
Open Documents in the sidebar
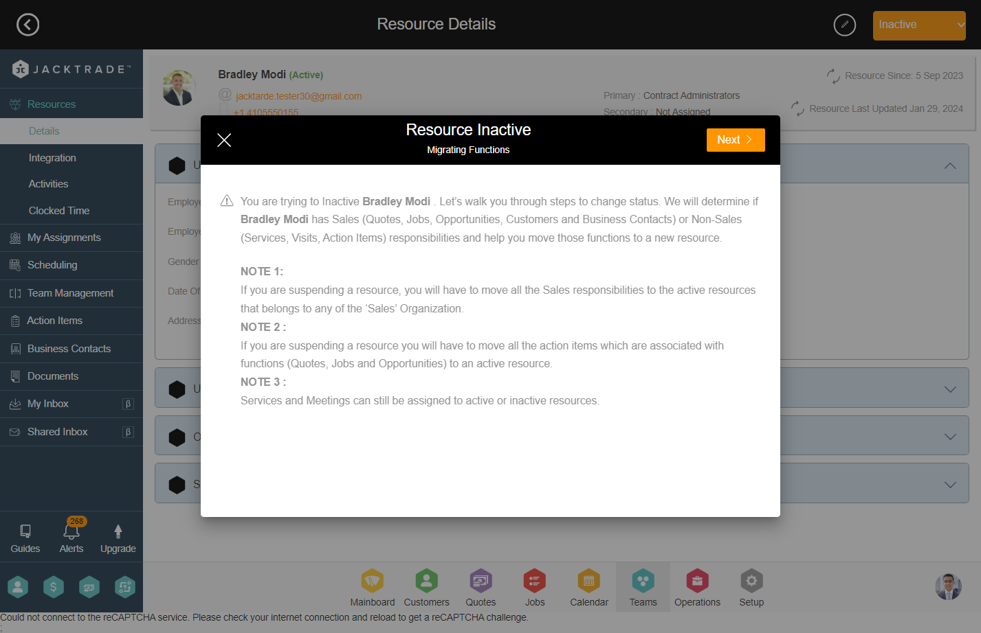[71, 376]
